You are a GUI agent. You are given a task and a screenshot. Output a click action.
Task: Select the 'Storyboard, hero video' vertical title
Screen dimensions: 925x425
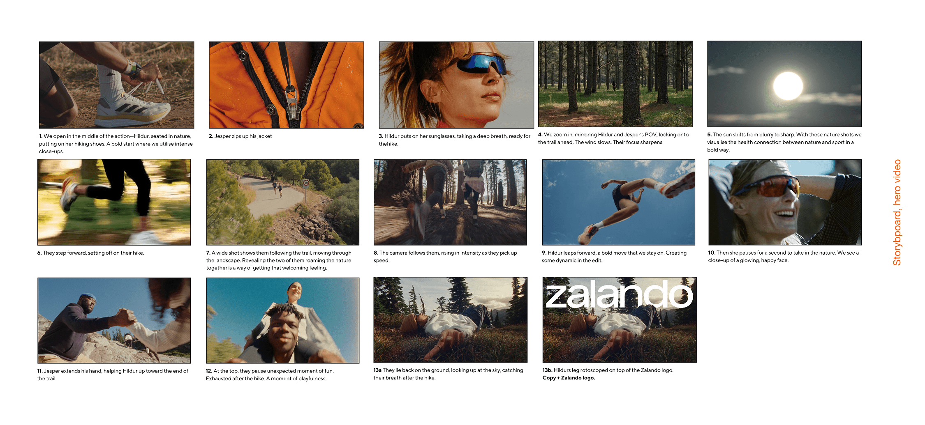pos(897,212)
